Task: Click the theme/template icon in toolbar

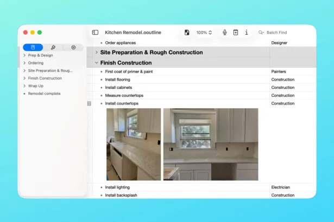Action: click(187, 32)
